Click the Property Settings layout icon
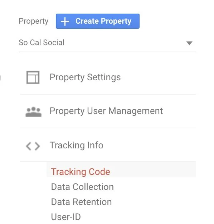Viewport: 214px width, 224px height. pyautogui.click(x=33, y=77)
